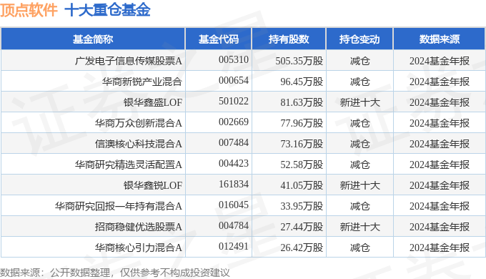Image resolution: width=486 pixels, height=279 pixels.
Task: Click fund code 002669
Action: click(x=234, y=122)
